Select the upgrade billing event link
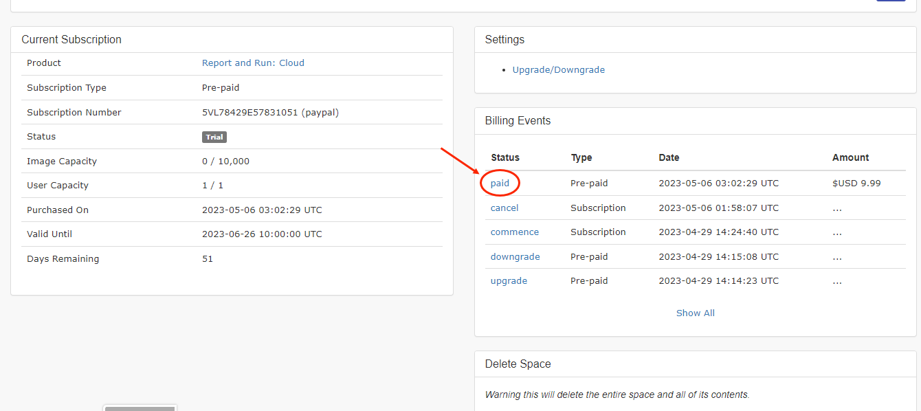 coord(509,281)
